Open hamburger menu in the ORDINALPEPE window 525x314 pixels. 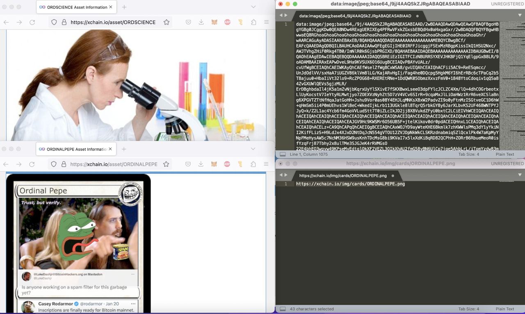coord(266,164)
